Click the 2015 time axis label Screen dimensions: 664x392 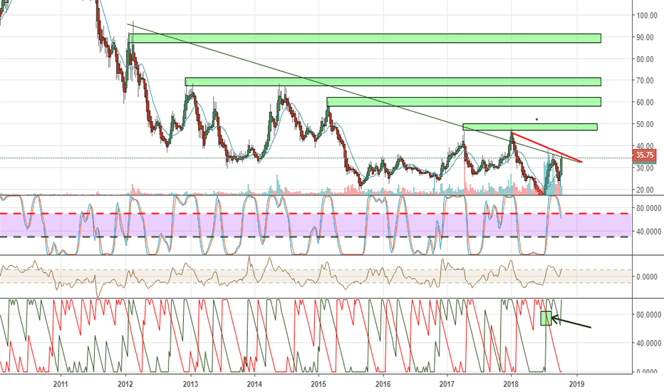[318, 384]
